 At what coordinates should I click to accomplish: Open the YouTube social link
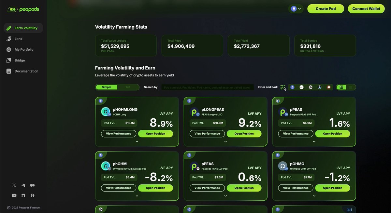(x=14, y=195)
